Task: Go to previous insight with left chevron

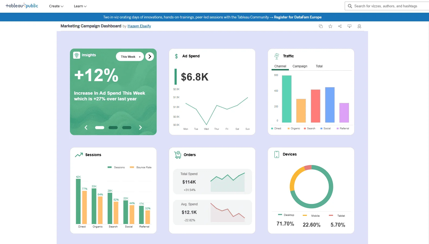Action: [x=86, y=127]
